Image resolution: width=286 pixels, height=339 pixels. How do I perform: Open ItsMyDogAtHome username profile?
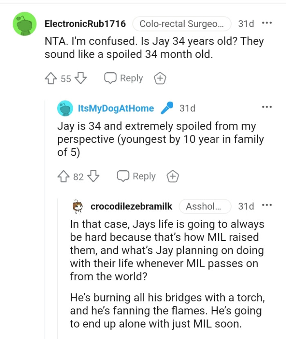[116, 108]
